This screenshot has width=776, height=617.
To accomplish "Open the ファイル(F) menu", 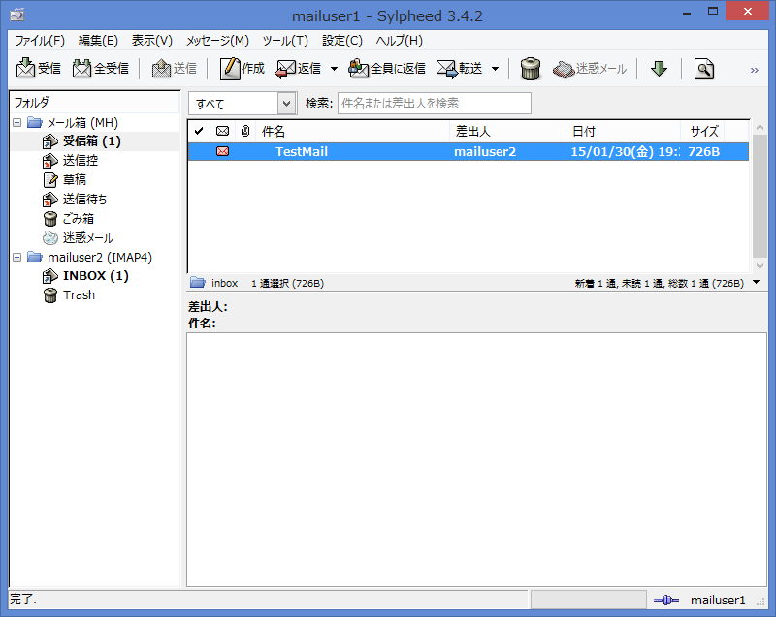I will pyautogui.click(x=40, y=41).
